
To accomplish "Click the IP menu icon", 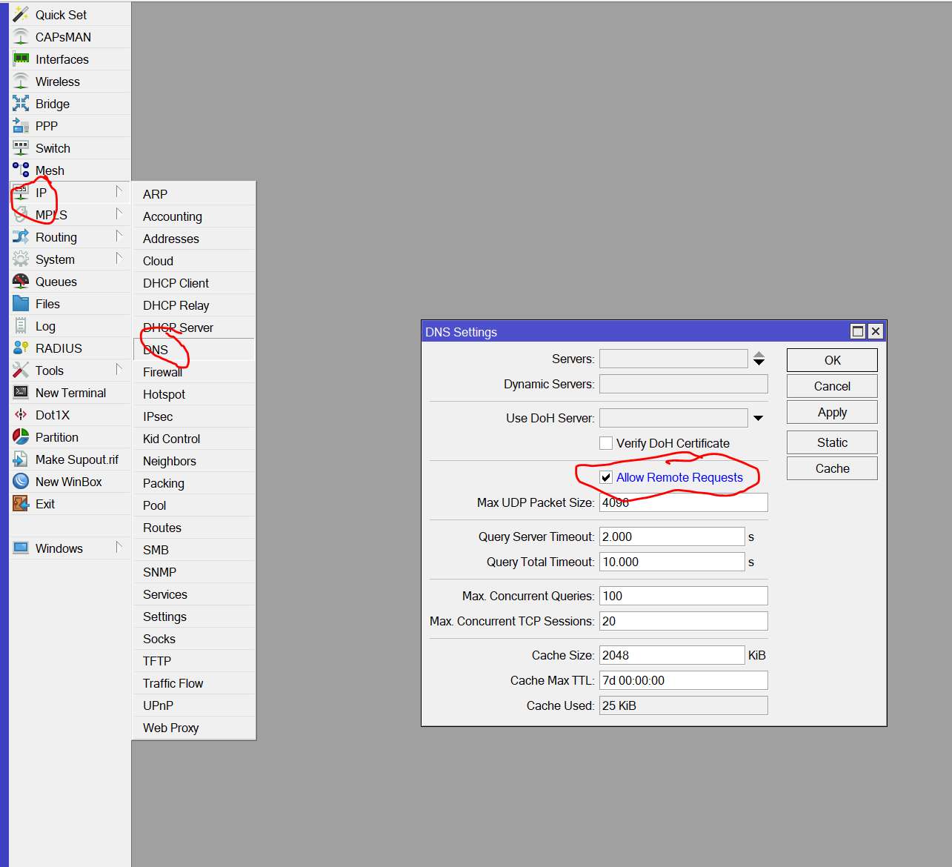I will 21,192.
